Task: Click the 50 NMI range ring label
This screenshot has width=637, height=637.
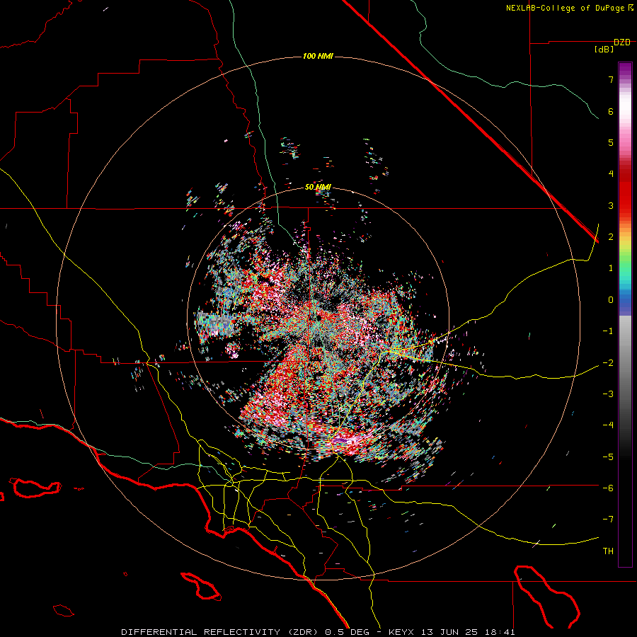Action: (318, 188)
